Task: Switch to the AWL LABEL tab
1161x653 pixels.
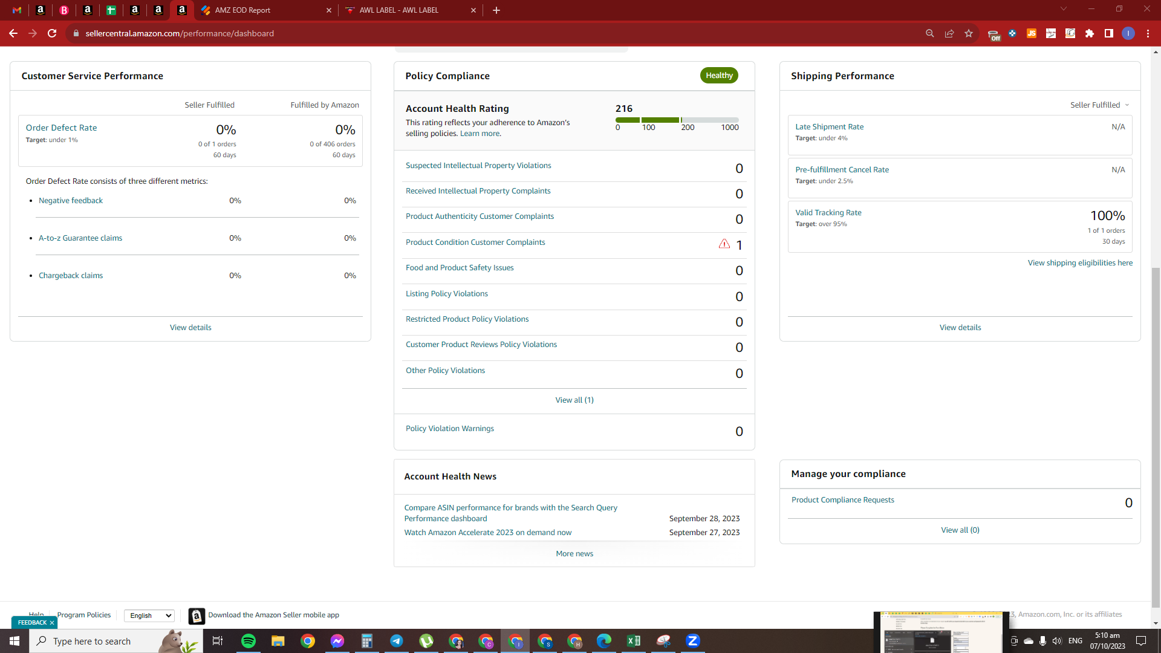Action: click(411, 10)
